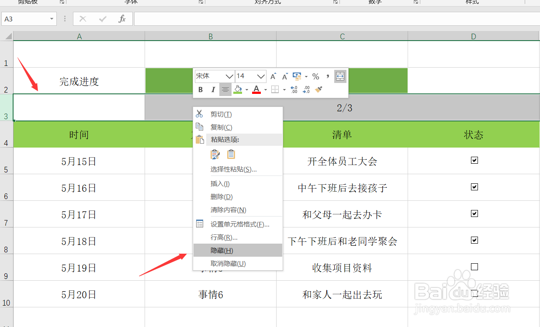This screenshot has width=540, height=327.
Task: Open the 宋体 font name dropdown
Action: (229, 77)
